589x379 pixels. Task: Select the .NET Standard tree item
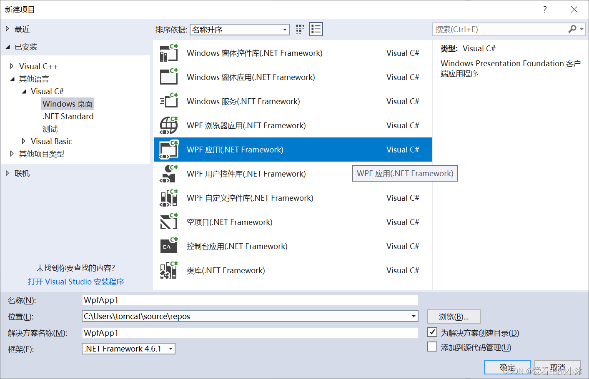coord(68,116)
